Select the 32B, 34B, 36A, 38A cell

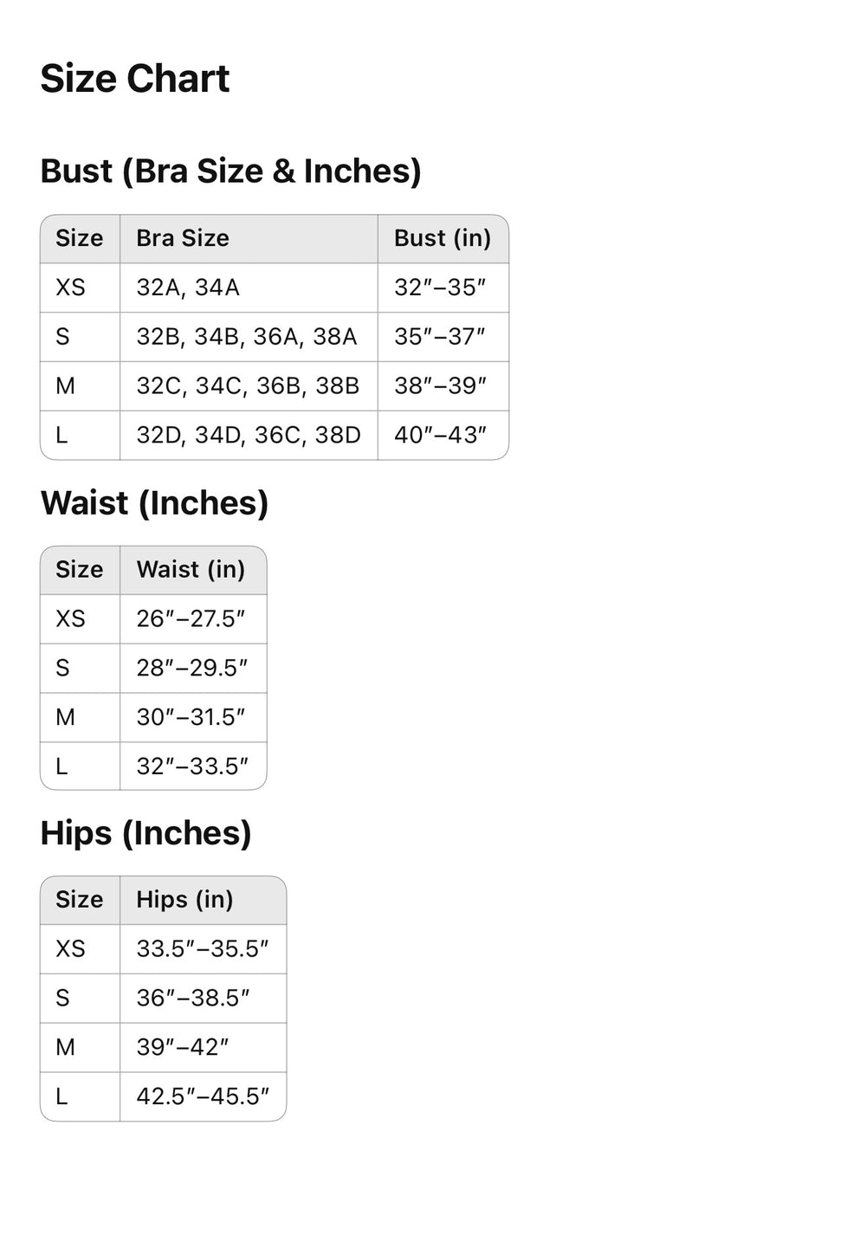pos(247,337)
